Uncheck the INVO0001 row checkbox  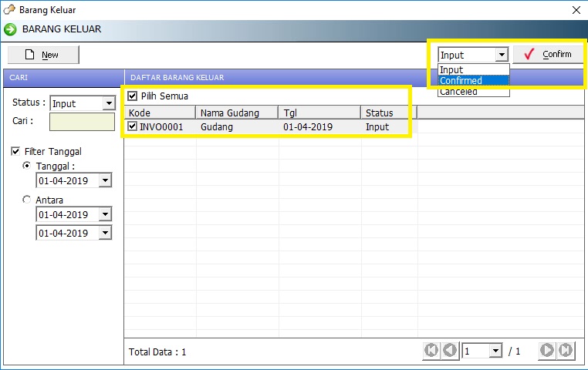pyautogui.click(x=133, y=126)
